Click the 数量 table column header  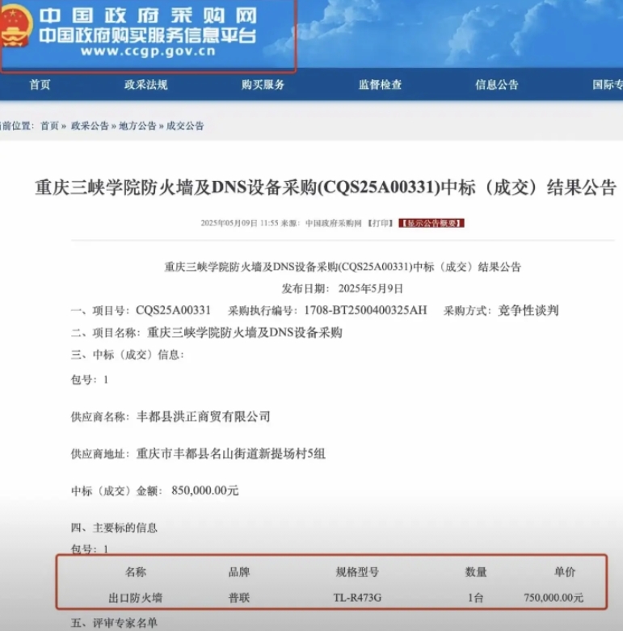[476, 572]
